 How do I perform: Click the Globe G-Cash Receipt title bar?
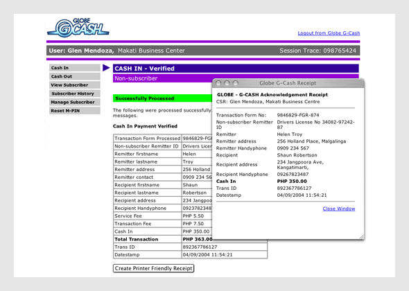pos(288,83)
